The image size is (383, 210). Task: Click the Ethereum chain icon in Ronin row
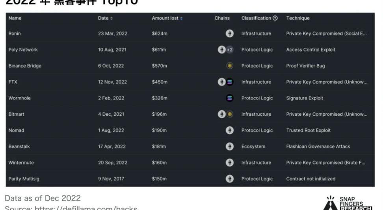(229, 34)
